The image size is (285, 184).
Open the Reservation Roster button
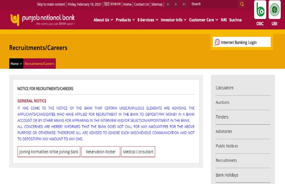point(101,152)
